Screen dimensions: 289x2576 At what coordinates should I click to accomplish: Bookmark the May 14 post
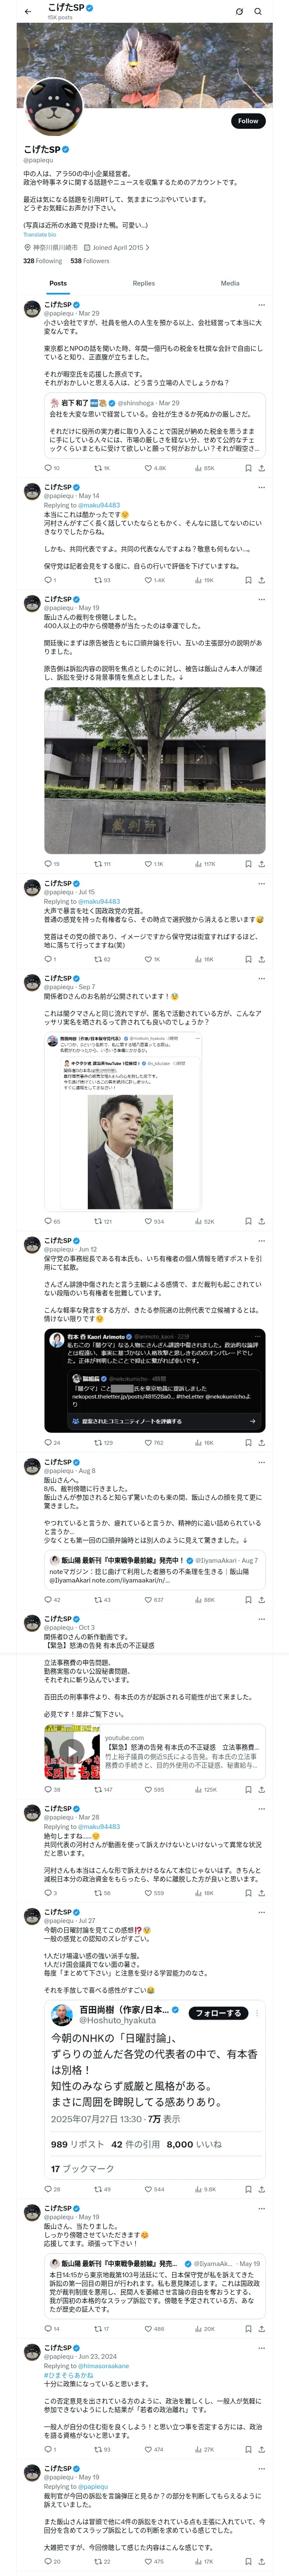tap(247, 580)
